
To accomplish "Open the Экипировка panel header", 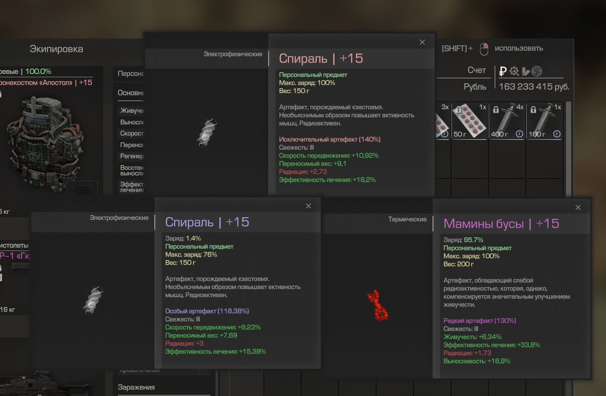I will click(56, 49).
